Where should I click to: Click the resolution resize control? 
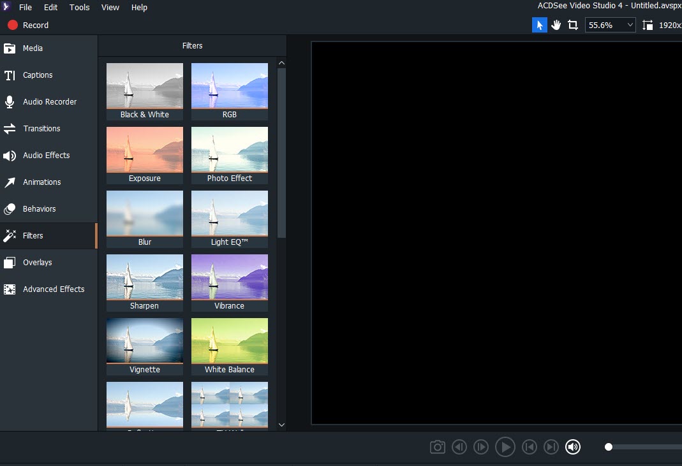[647, 24]
